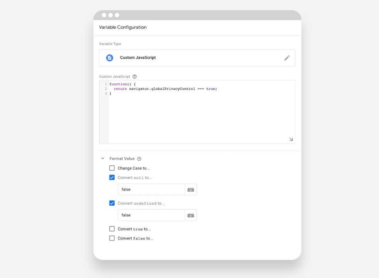Viewport: 379px width, 278px height.
Task: Select the Custom JavaScript variable type box
Action: pos(197,58)
